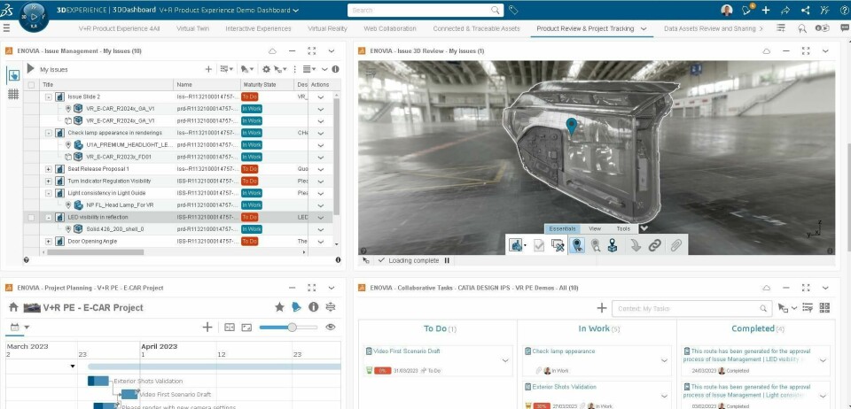Click the home icon in Project Planning
The width and height of the screenshot is (851, 409).
point(13,307)
